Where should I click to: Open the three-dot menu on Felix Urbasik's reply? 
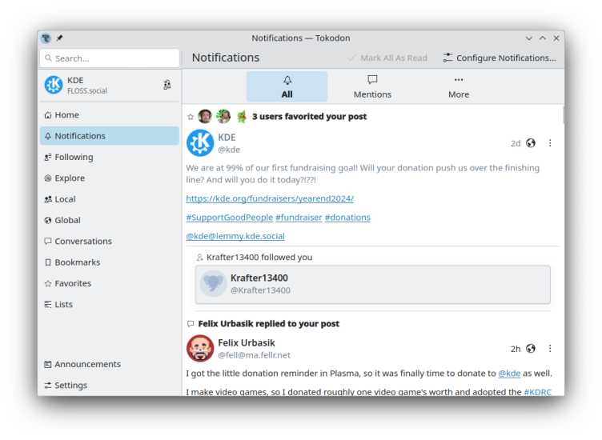pos(550,349)
